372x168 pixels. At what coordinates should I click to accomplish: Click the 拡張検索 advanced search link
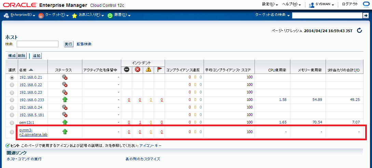coord(84,44)
